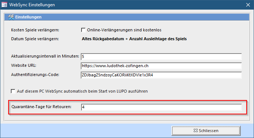254x138 pixels.
Task: Click the Website URL input field
Action: coord(161,66)
